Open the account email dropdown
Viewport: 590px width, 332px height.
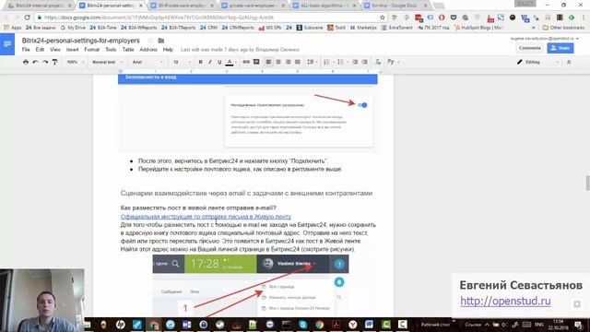[x=545, y=39]
